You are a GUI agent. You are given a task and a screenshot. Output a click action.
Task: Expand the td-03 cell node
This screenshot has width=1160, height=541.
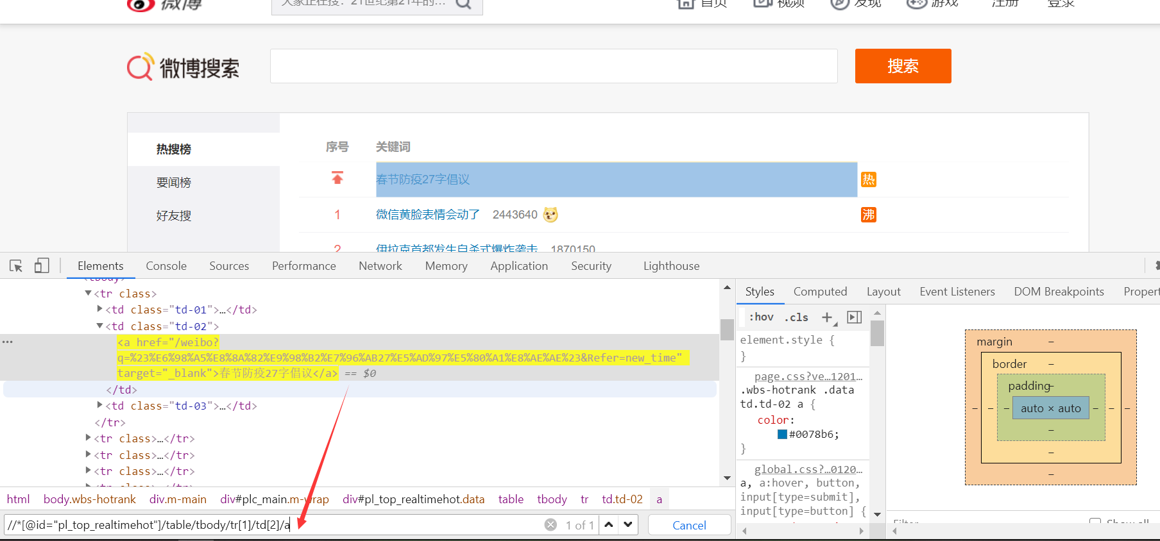[x=100, y=406]
